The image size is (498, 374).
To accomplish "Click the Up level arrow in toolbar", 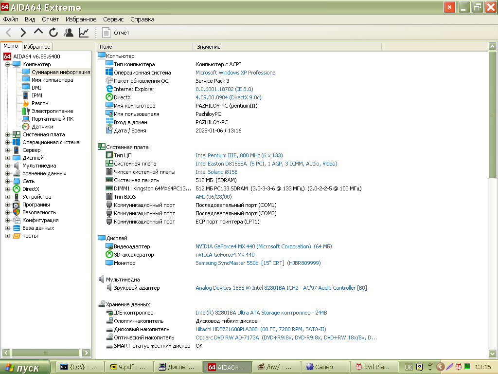I will [38, 32].
